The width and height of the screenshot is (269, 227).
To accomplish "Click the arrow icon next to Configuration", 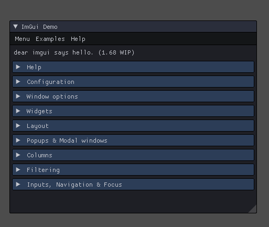I will (x=18, y=82).
